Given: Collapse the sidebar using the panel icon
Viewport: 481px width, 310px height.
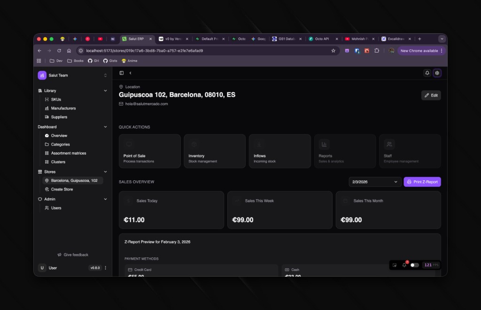Looking at the screenshot, I should pyautogui.click(x=121, y=73).
